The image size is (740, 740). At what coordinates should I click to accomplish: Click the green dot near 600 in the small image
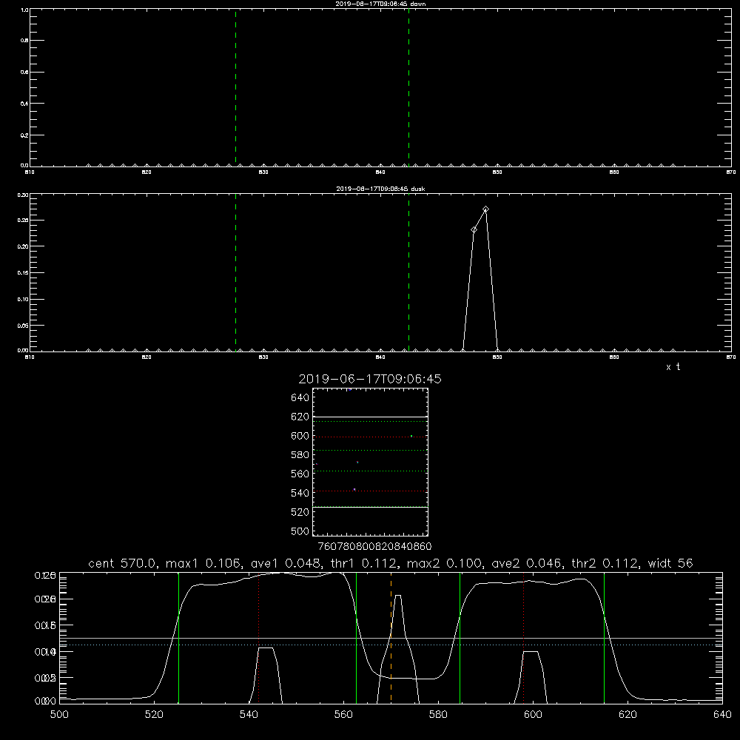coord(411,436)
